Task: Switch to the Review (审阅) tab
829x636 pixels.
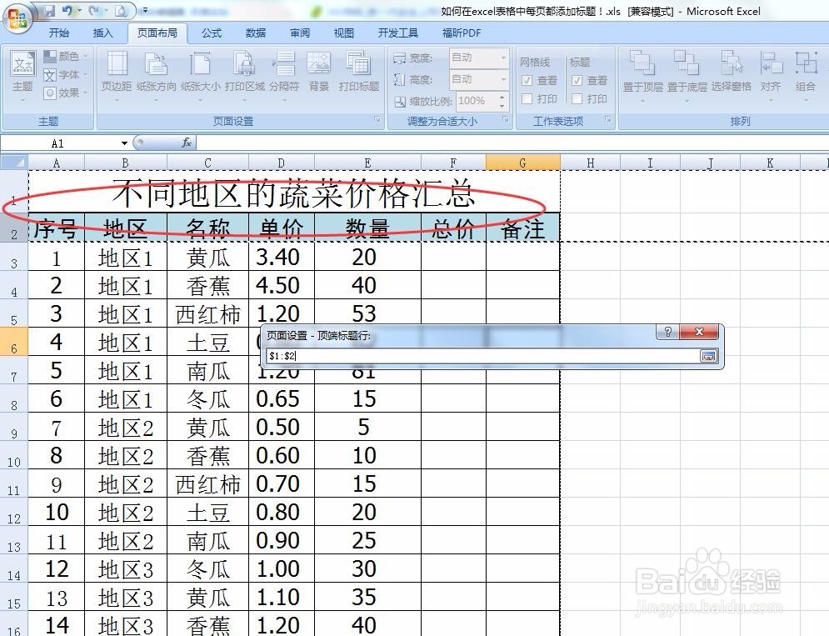Action: tap(300, 33)
